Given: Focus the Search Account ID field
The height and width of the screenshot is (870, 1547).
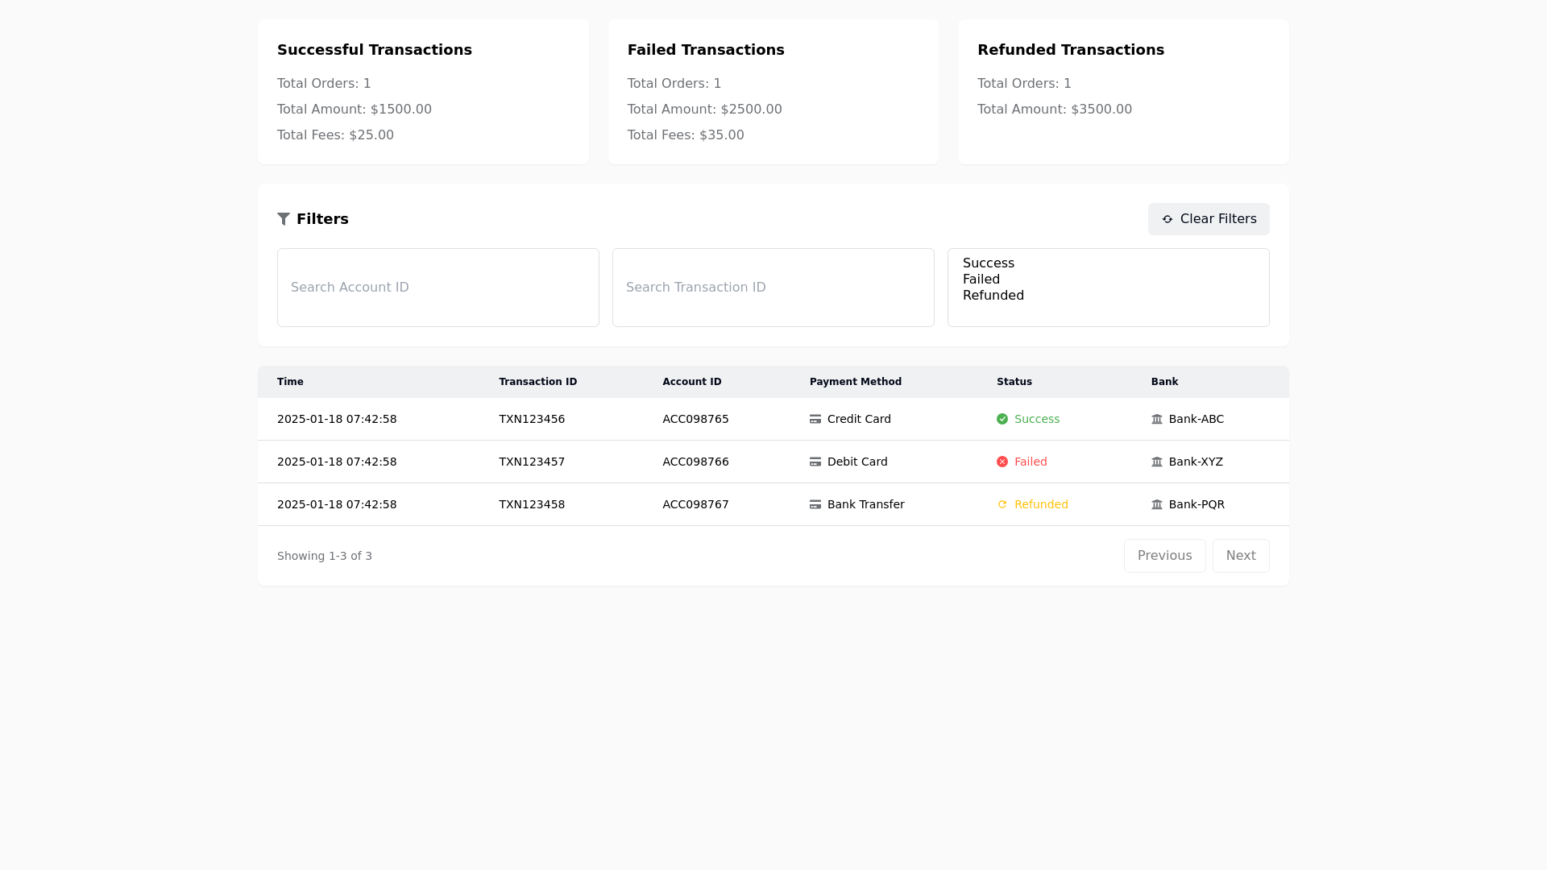Looking at the screenshot, I should click(438, 288).
